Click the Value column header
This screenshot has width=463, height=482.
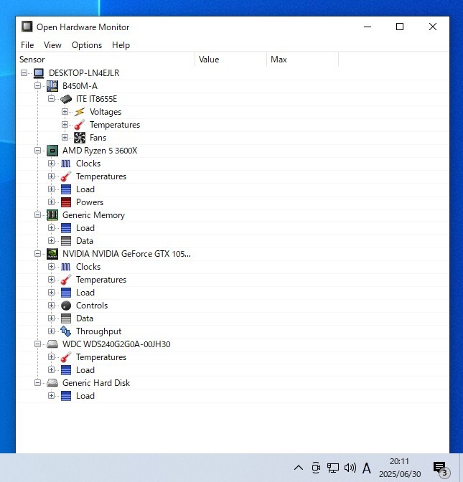point(230,60)
